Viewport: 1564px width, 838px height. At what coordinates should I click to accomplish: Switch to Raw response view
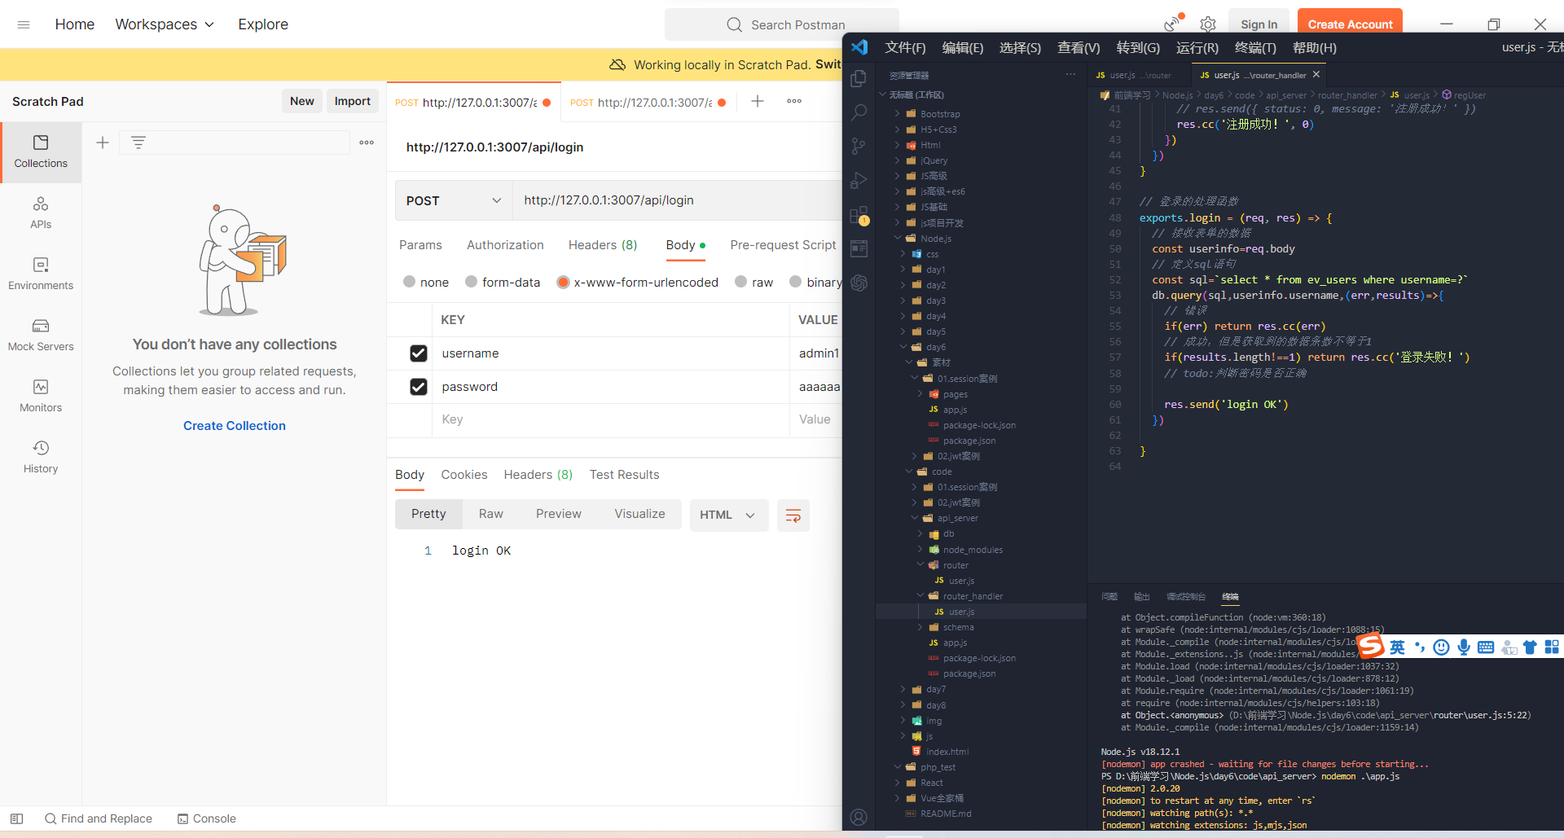pos(491,514)
